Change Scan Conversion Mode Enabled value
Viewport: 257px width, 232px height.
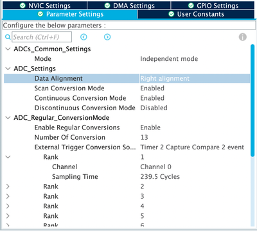coord(152,88)
